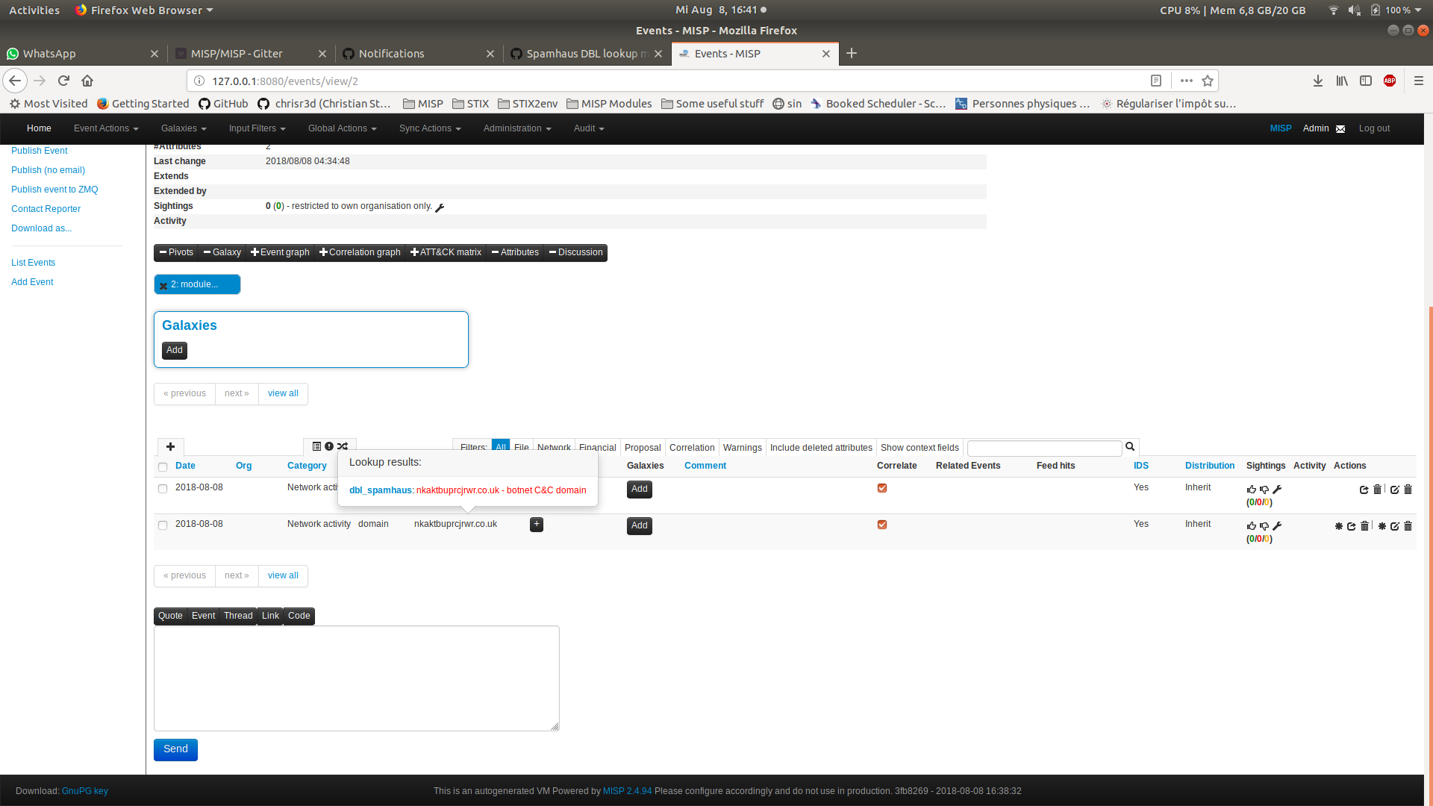Open the search magnifier in the attribute filter
The image size is (1433, 806).
click(1129, 446)
